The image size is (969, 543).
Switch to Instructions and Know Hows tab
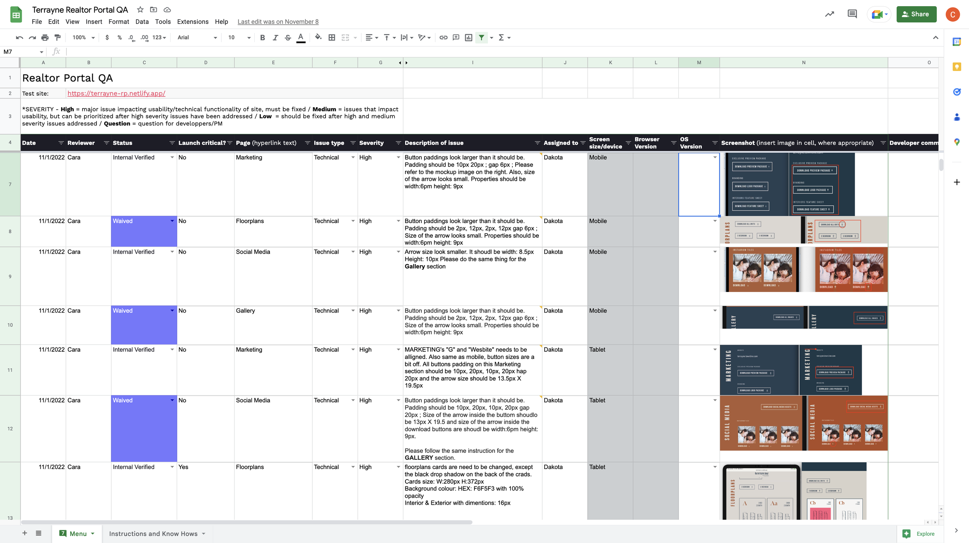pyautogui.click(x=153, y=534)
